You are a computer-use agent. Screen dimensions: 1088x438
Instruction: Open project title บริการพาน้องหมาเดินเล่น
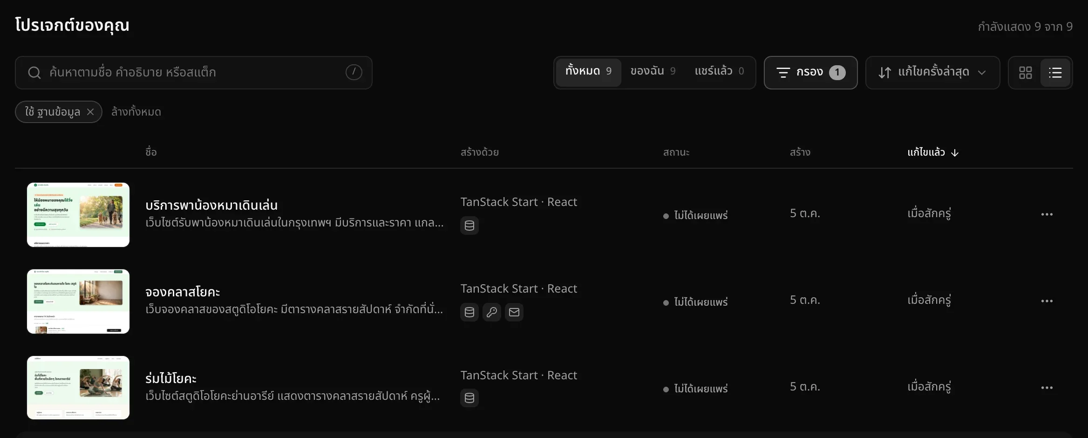pyautogui.click(x=211, y=205)
